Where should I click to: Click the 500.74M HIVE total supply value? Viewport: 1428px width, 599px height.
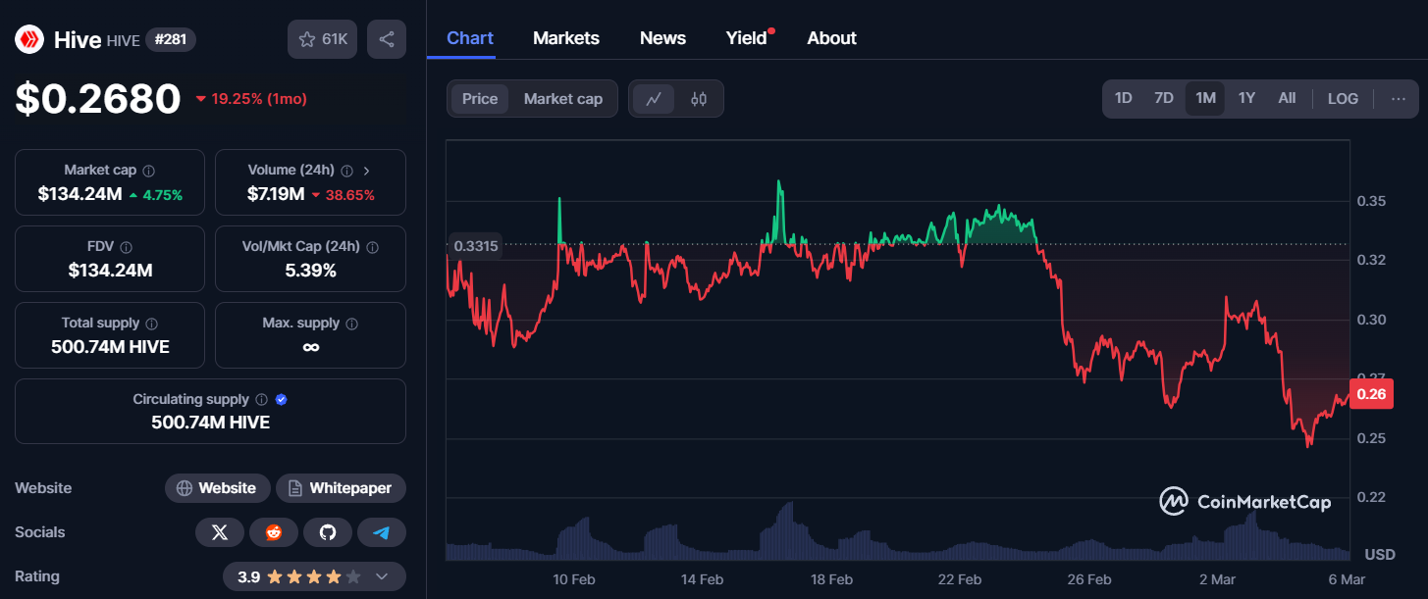(110, 347)
